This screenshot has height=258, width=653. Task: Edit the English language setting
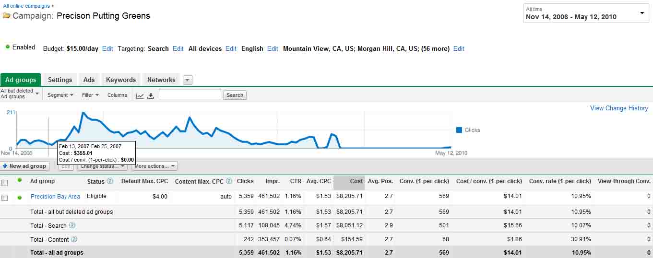[273, 48]
